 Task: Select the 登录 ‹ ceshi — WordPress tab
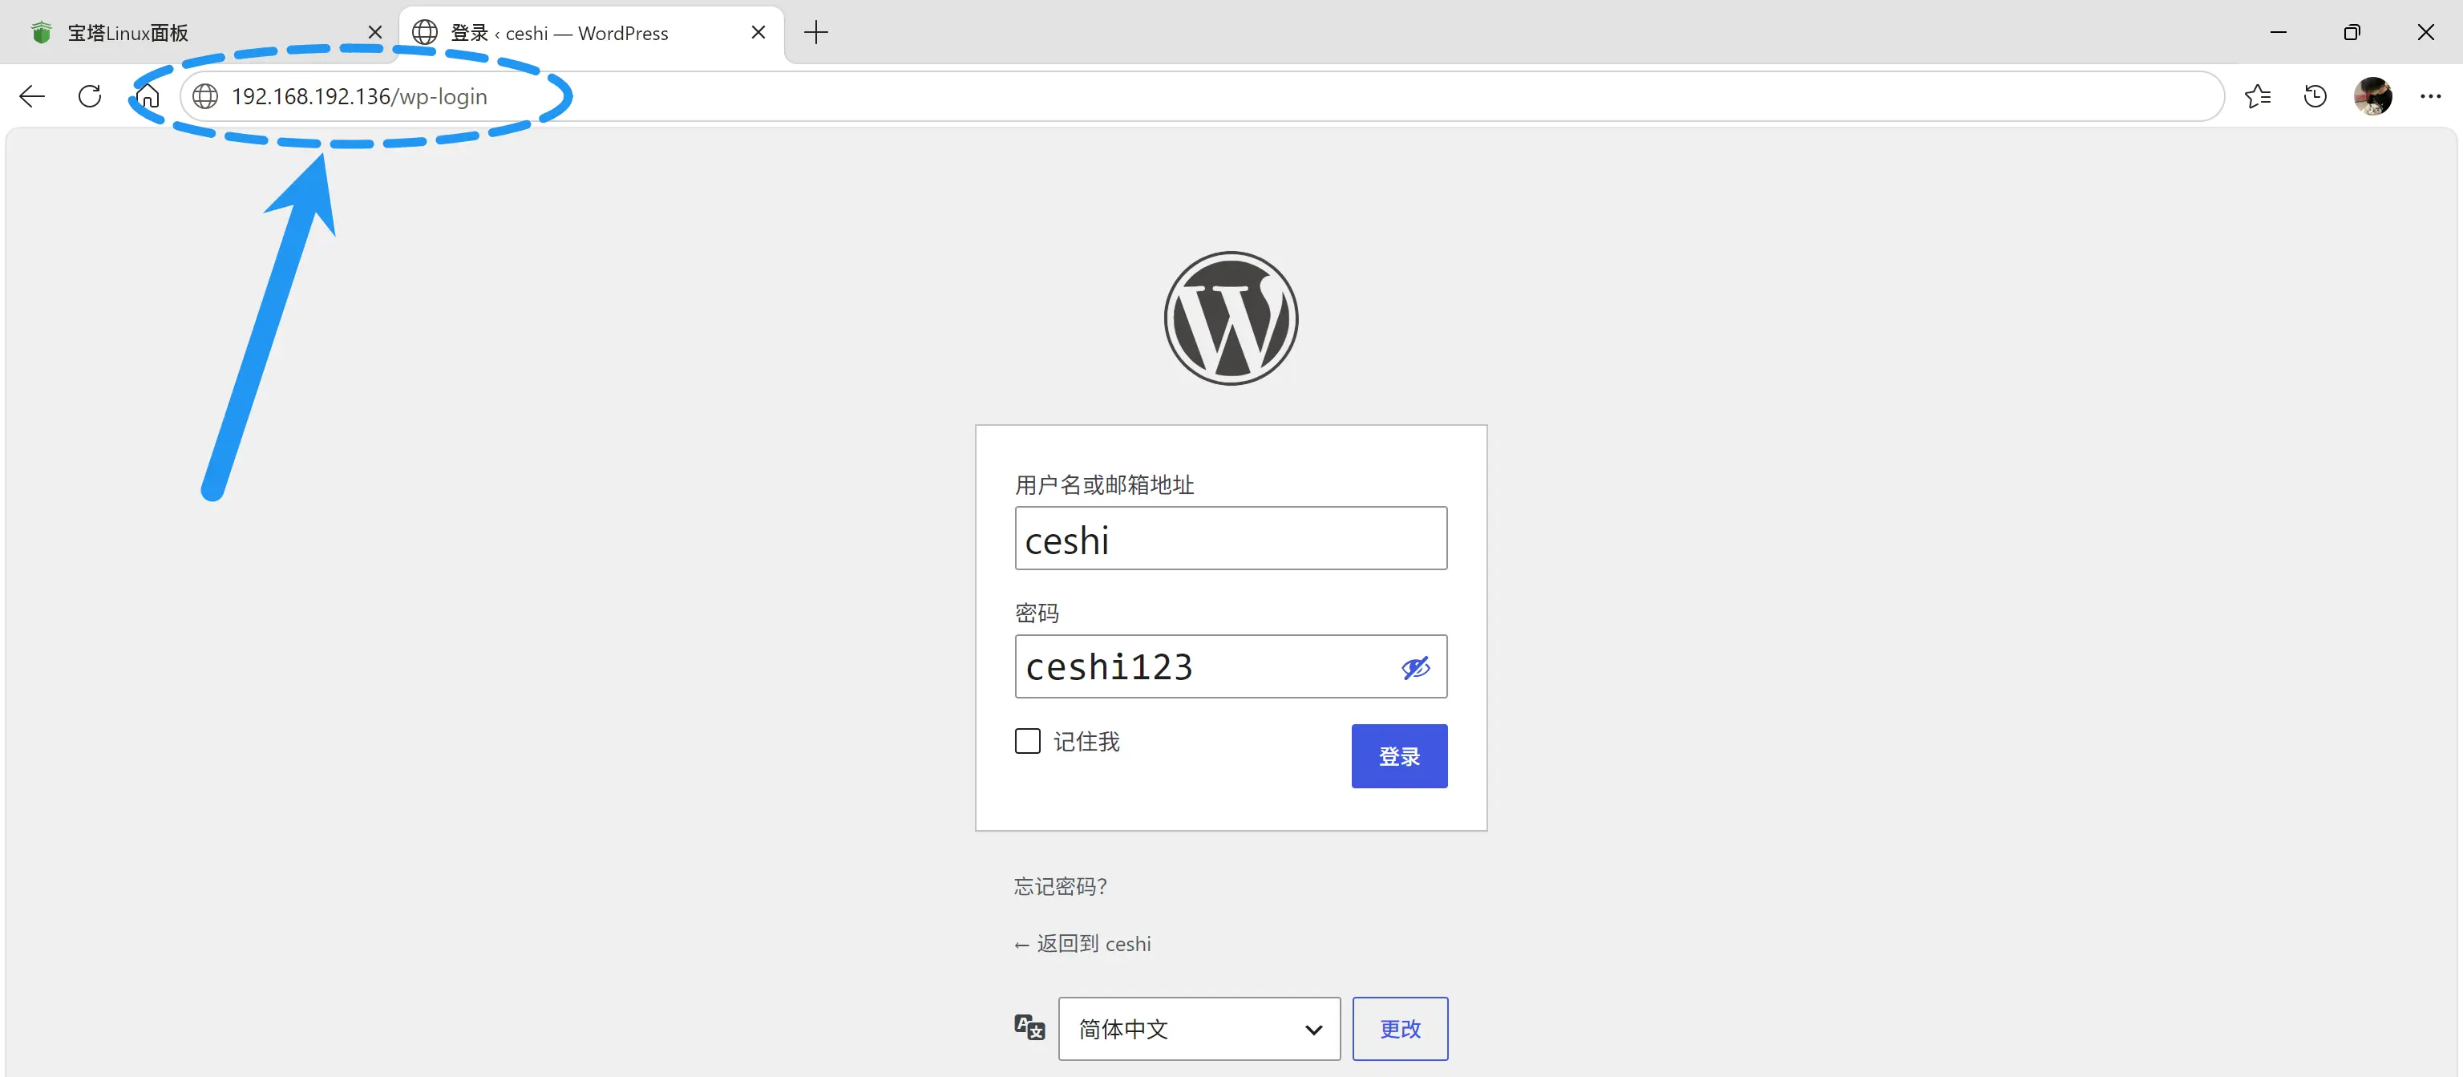click(x=591, y=34)
